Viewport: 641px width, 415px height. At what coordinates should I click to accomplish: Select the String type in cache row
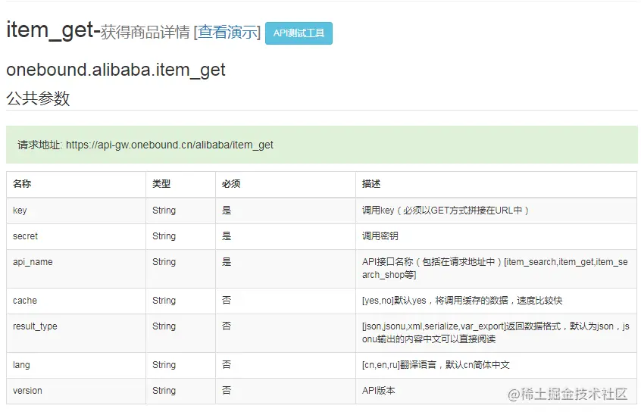[x=164, y=301]
